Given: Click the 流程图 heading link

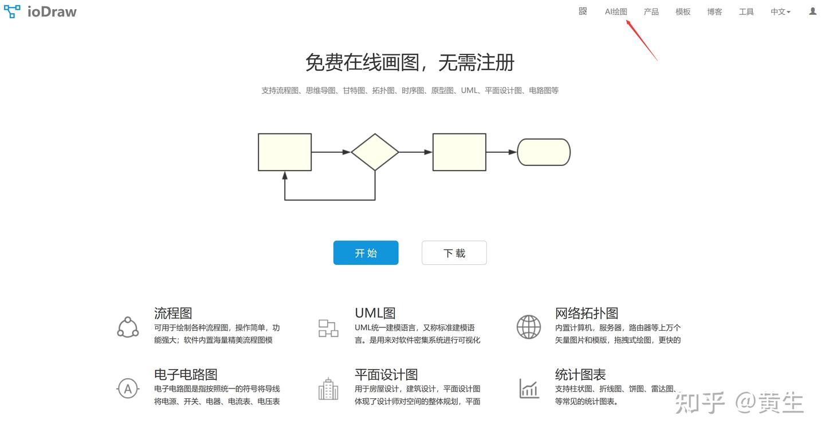Looking at the screenshot, I should coord(172,313).
